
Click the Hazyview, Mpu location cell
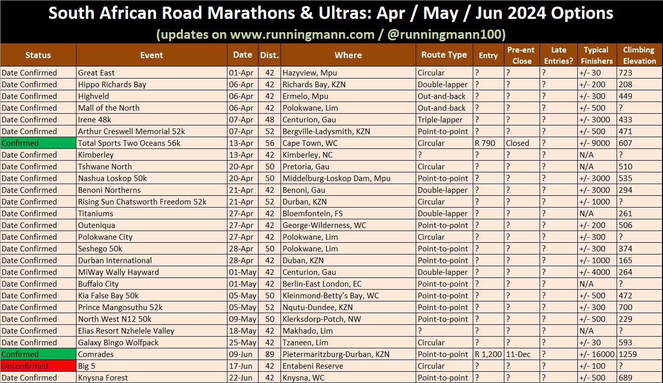pyautogui.click(x=348, y=73)
